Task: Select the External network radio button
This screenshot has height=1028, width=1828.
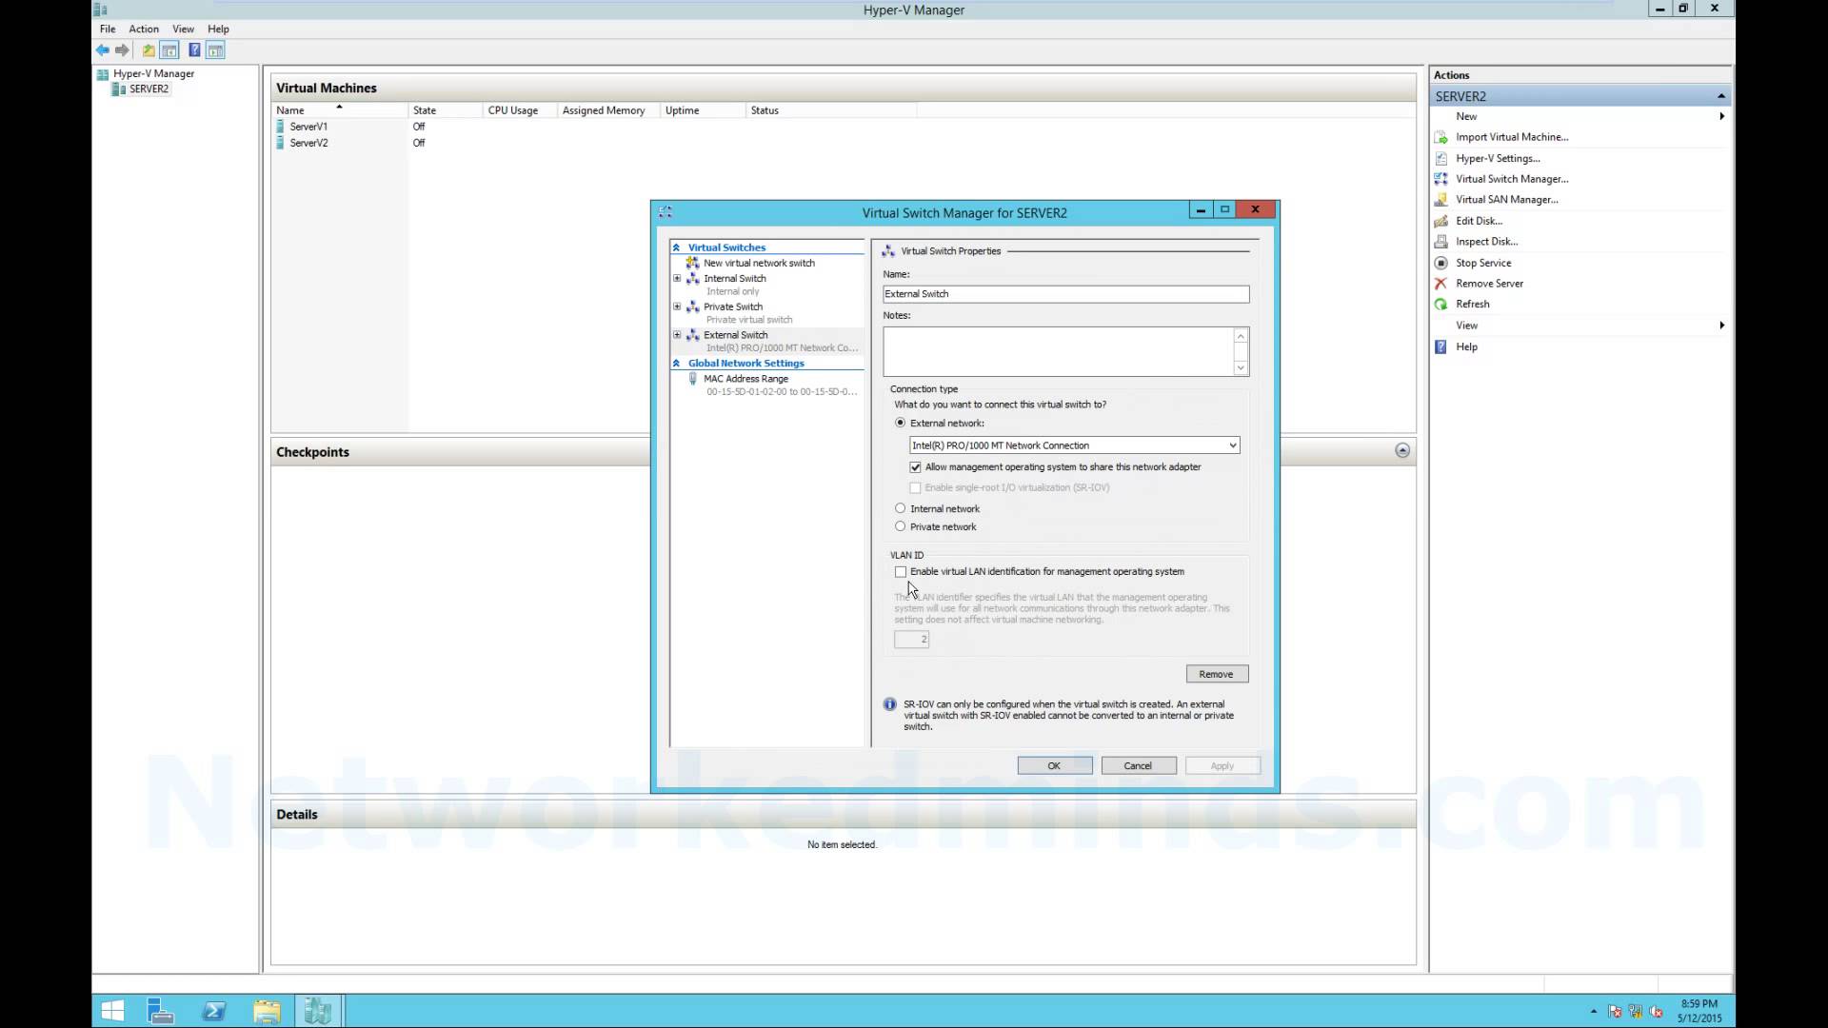Action: tap(901, 423)
